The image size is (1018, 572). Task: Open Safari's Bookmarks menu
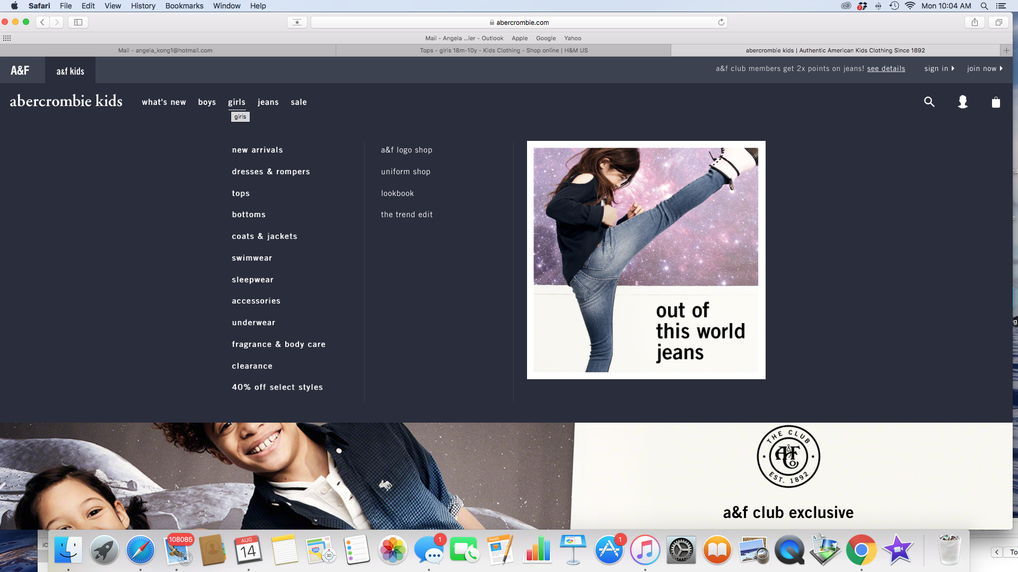tap(184, 6)
